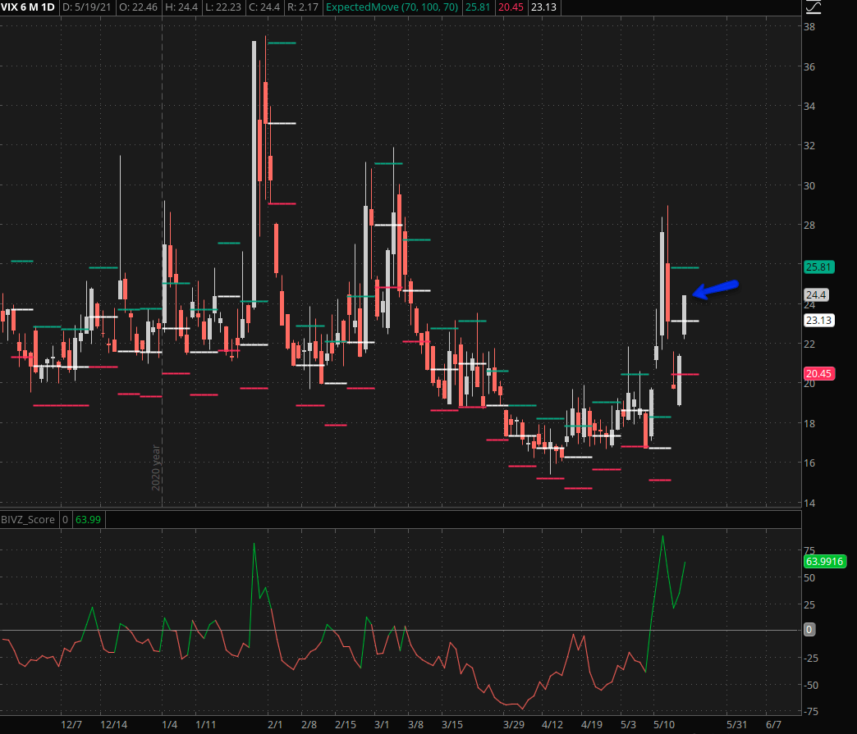The width and height of the screenshot is (857, 734).
Task: Click the 38 level on price axis
Action: [809, 26]
